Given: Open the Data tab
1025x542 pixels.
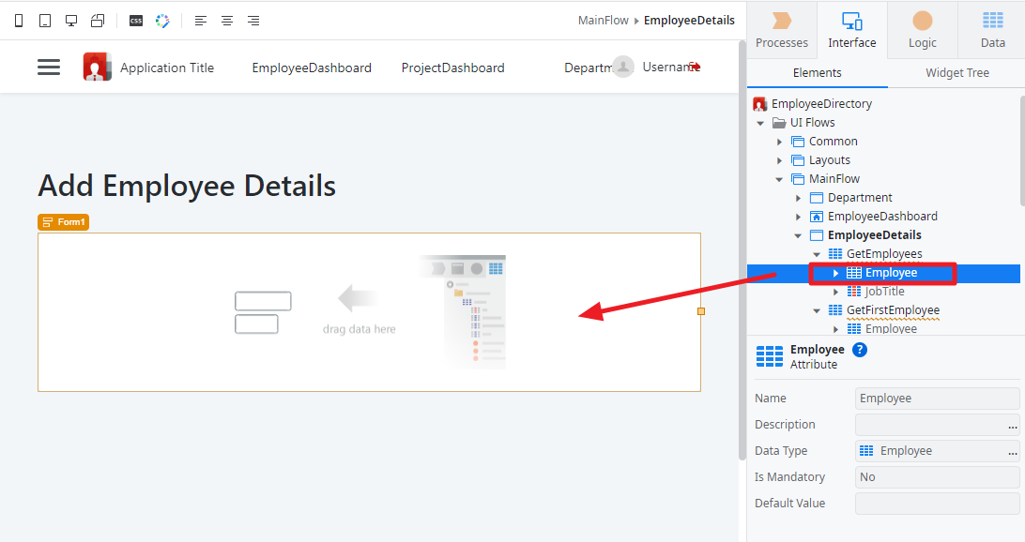Looking at the screenshot, I should click(992, 31).
